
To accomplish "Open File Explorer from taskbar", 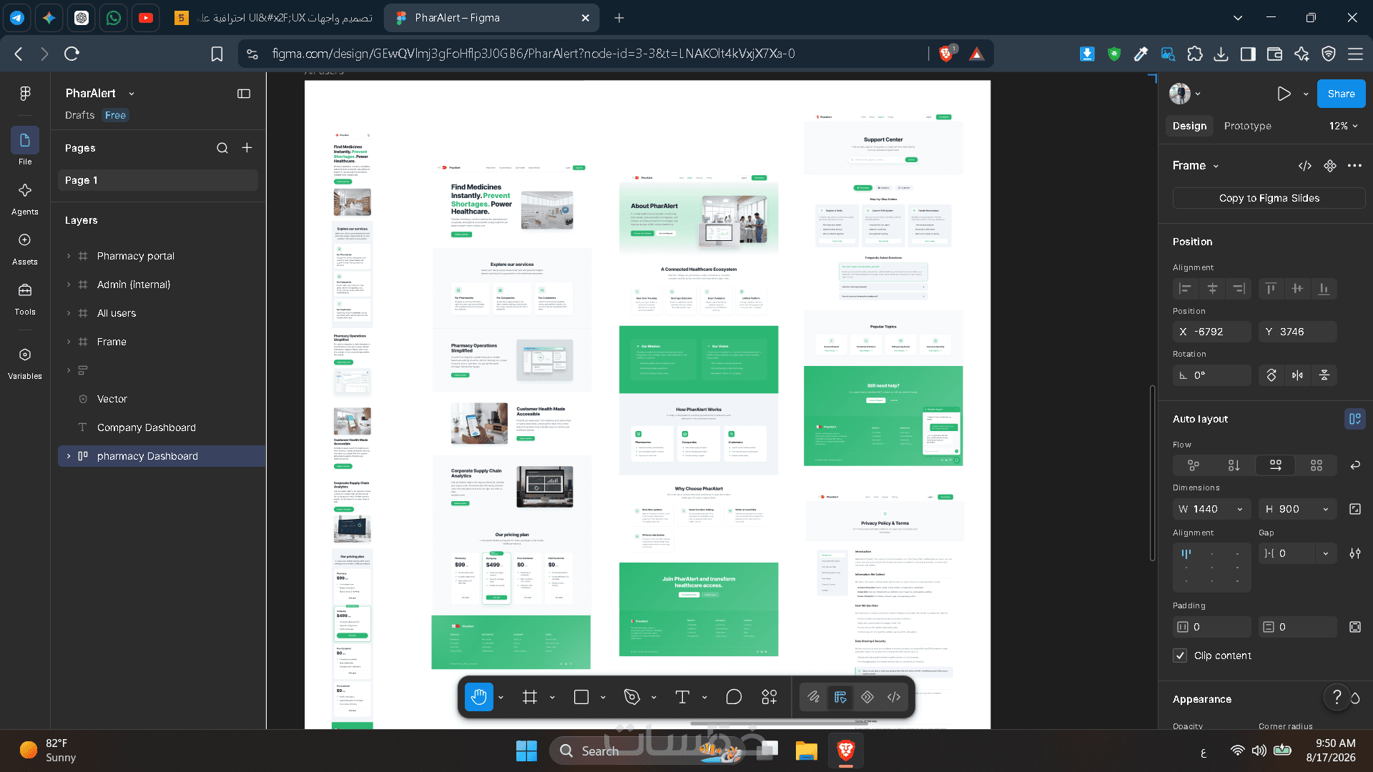I will [806, 751].
